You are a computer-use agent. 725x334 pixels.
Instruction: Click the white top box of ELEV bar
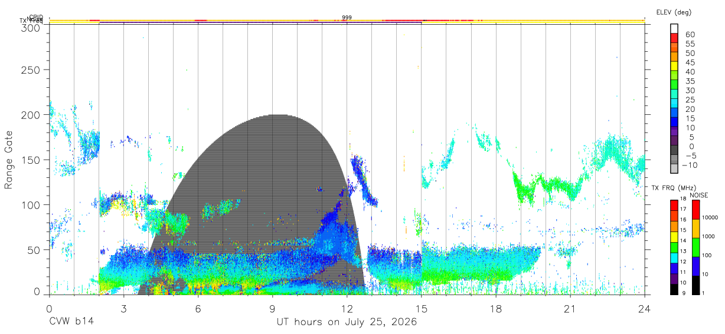pos(675,28)
